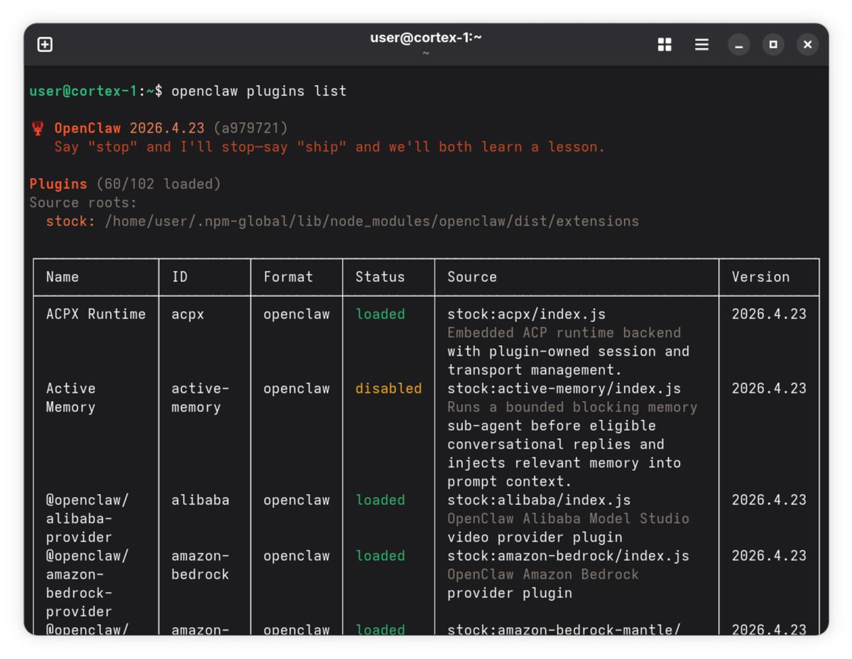Click the stock:active-memory/index.js source
Viewport: 852px width, 659px height.
(x=564, y=388)
